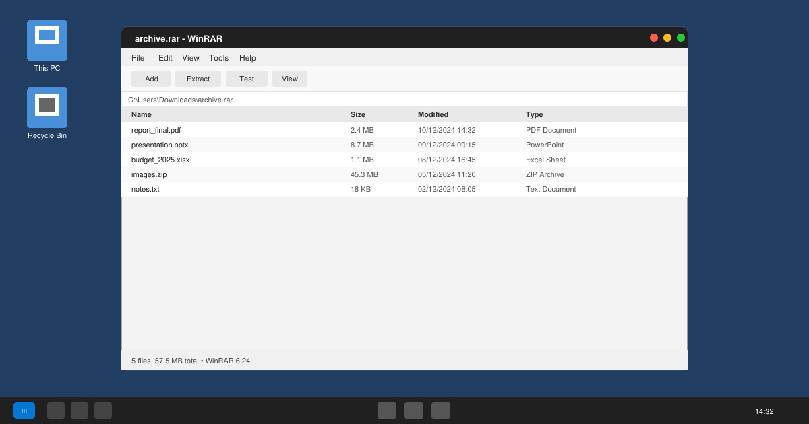The height and width of the screenshot is (424, 809).
Task: Click the PowerPoint type cell
Action: pos(545,145)
